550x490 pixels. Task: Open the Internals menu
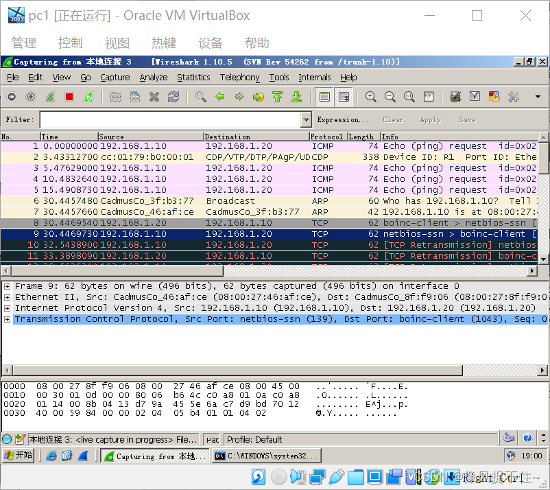tap(315, 78)
